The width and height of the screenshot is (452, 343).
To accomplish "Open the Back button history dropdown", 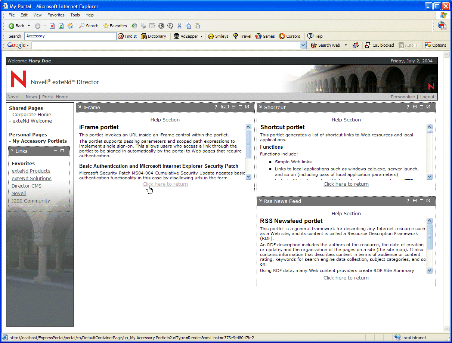I will (29, 26).
